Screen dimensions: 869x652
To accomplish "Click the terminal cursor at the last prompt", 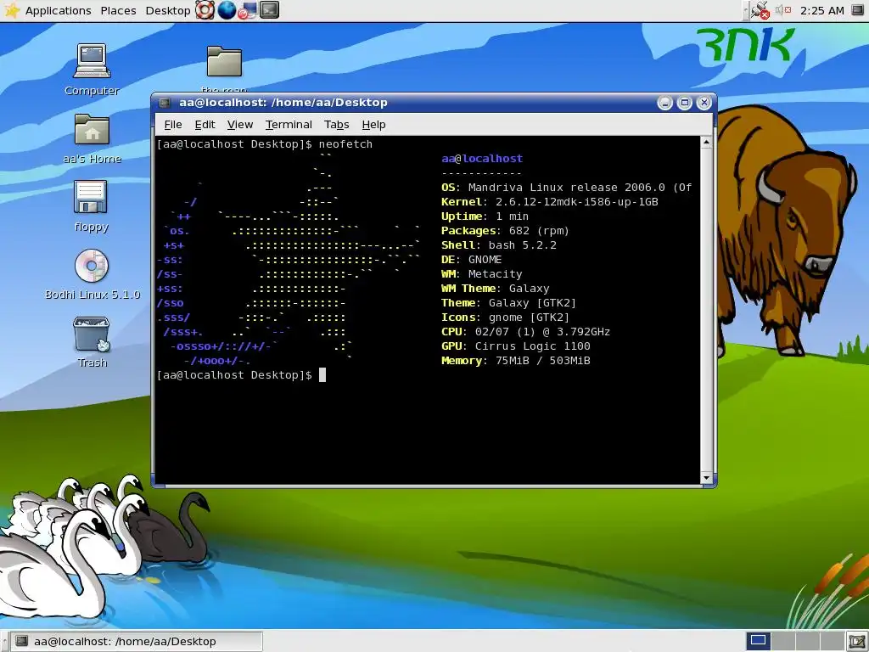I will (322, 374).
